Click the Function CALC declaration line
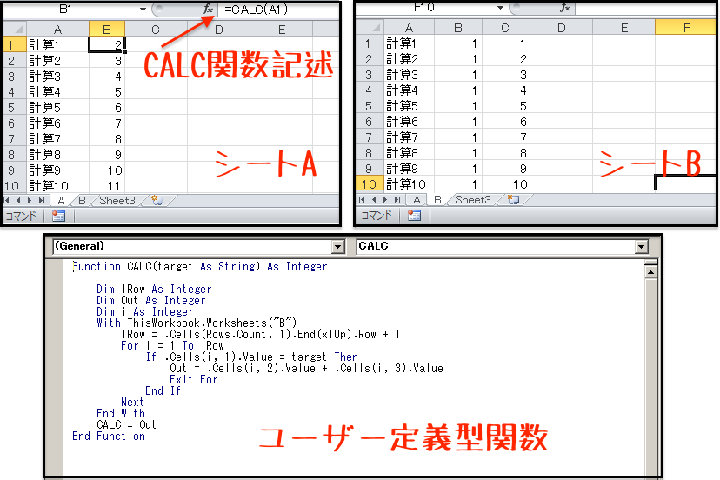The width and height of the screenshot is (720, 480). [200, 266]
